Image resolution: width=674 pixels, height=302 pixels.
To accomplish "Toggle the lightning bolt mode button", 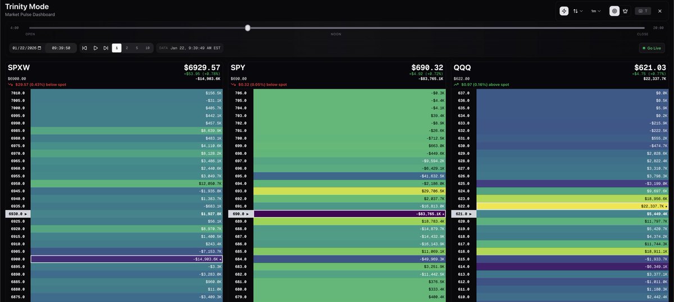I will (564, 11).
